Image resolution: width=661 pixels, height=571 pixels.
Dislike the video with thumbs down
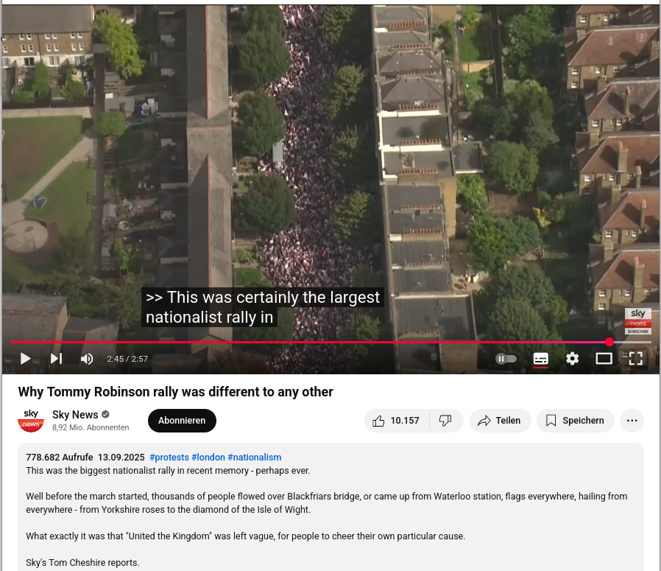click(x=445, y=421)
